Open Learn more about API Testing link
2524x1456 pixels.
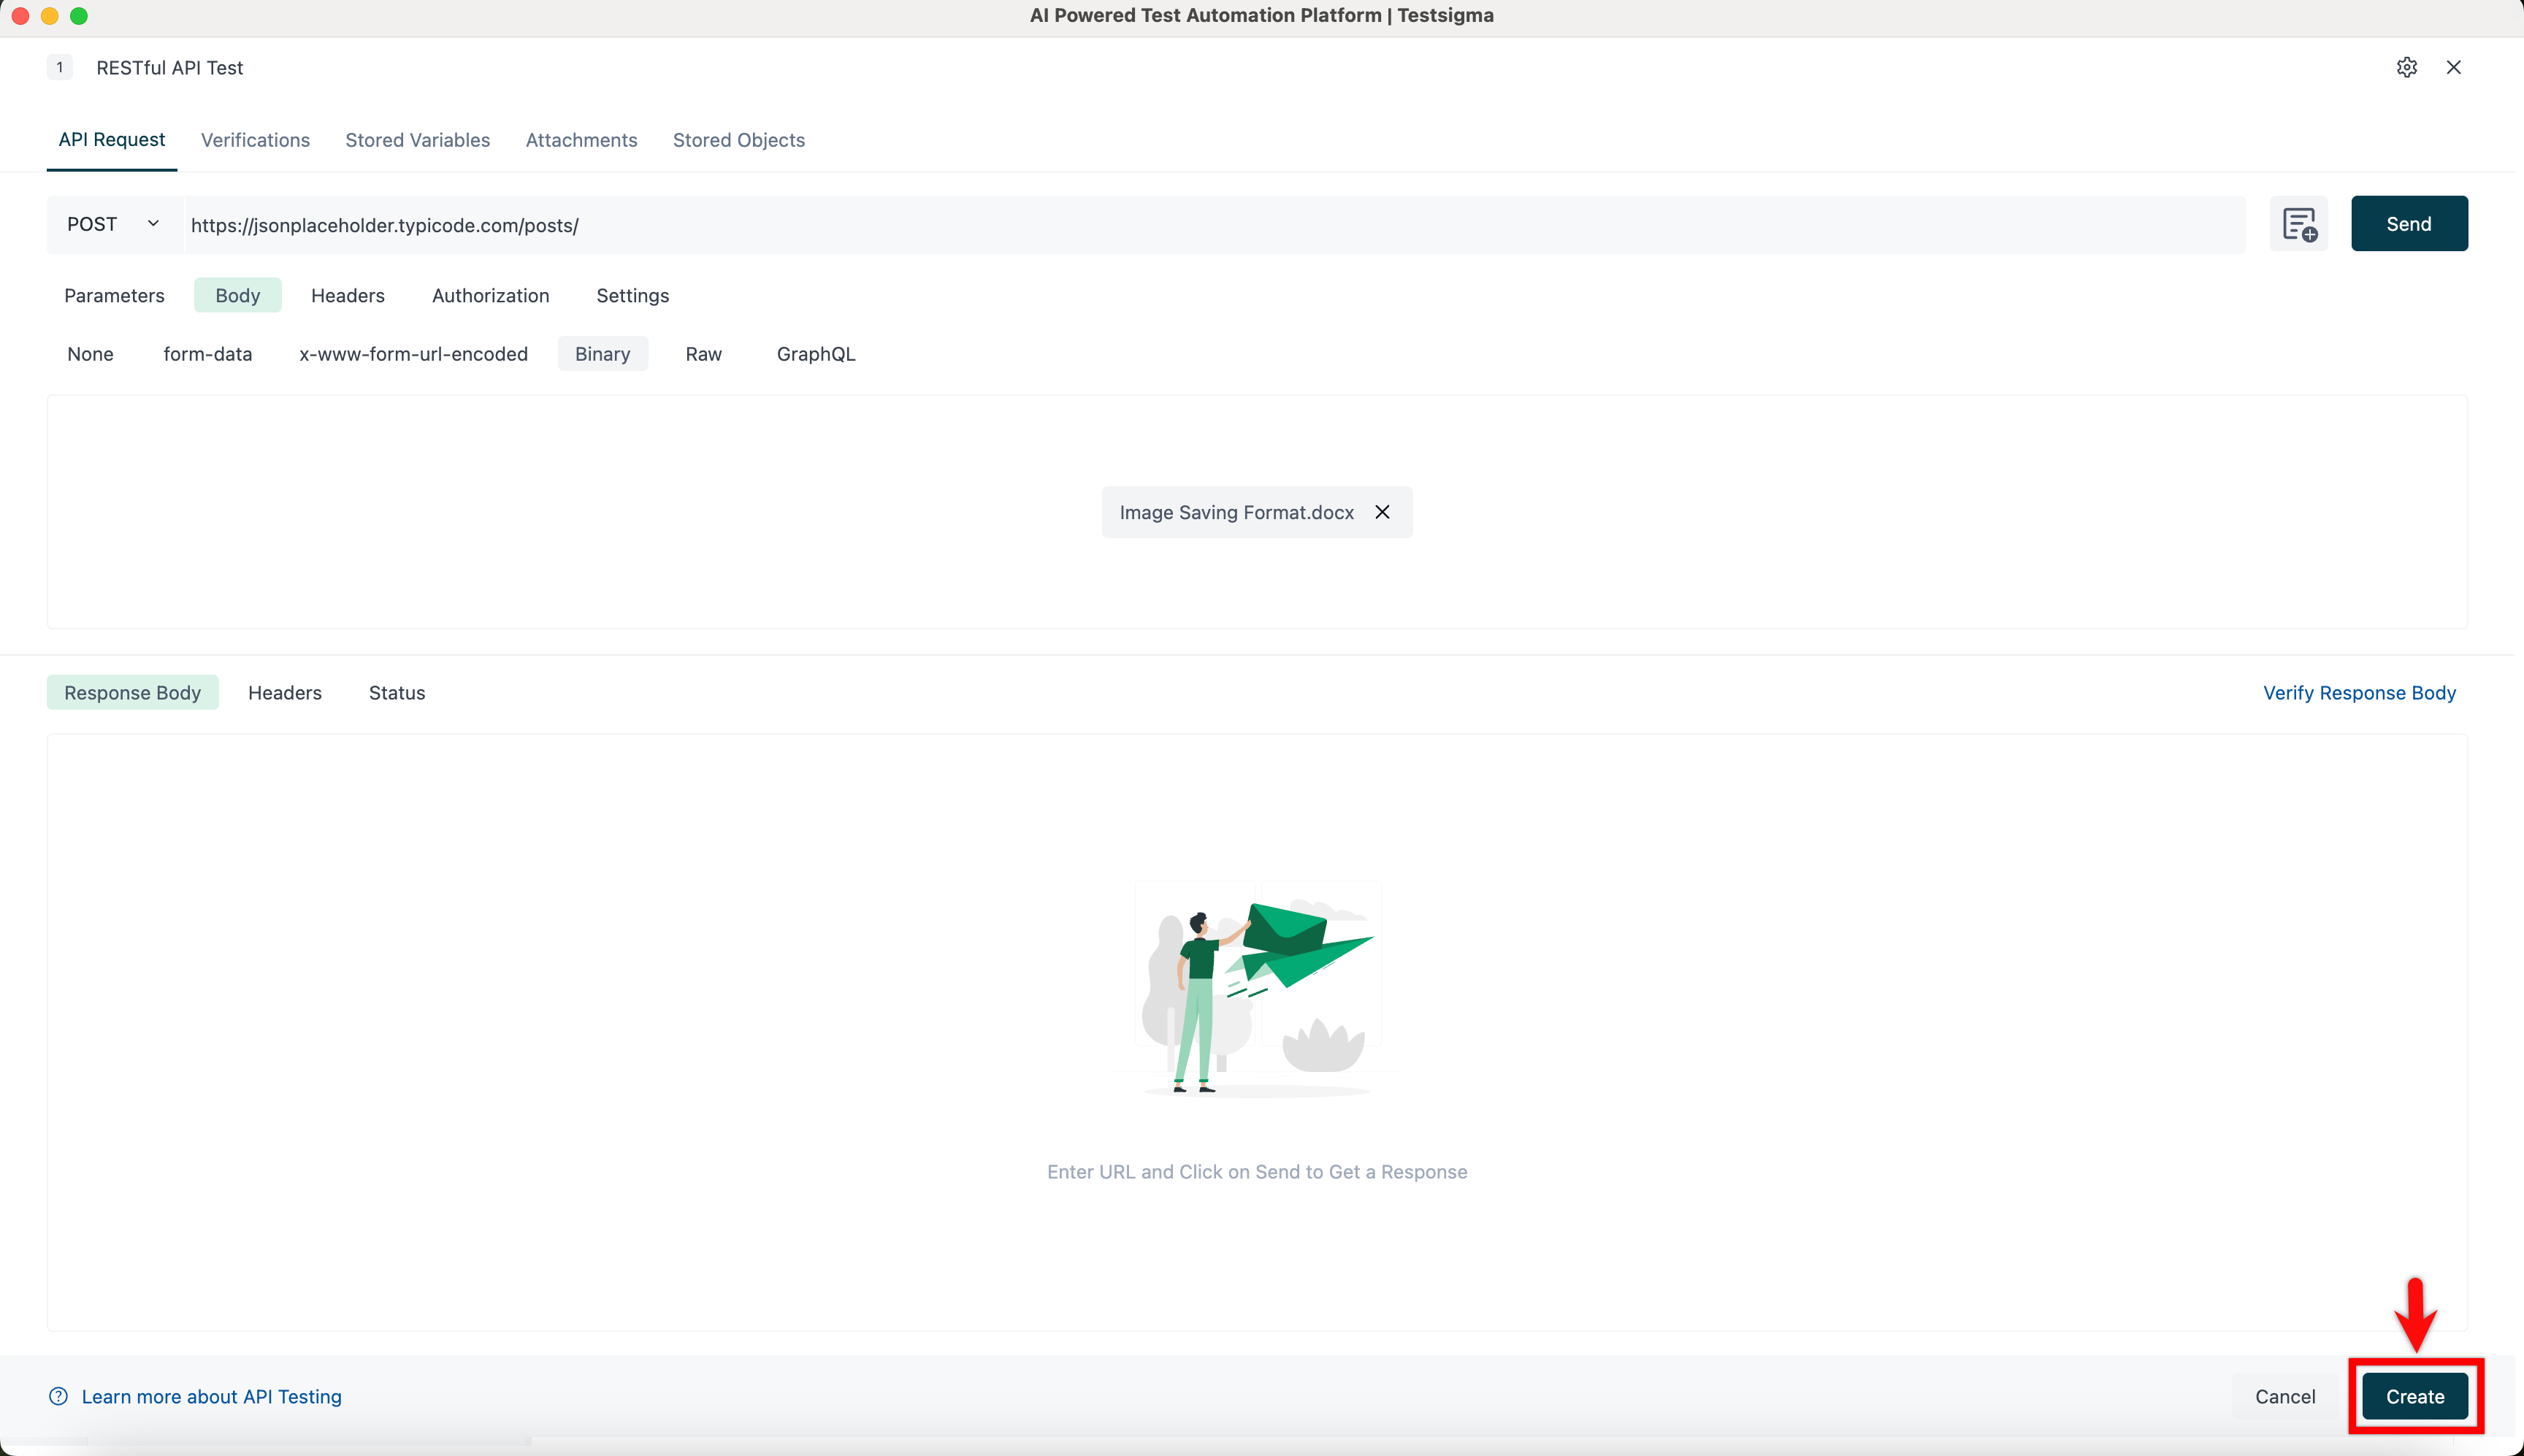pos(212,1396)
